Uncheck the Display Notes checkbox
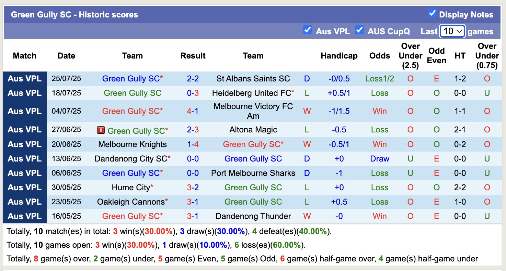 coord(432,14)
